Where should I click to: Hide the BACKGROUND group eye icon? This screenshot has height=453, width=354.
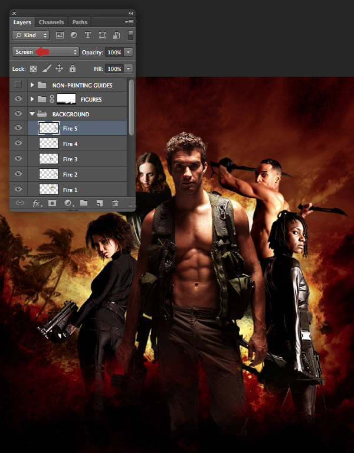point(18,113)
